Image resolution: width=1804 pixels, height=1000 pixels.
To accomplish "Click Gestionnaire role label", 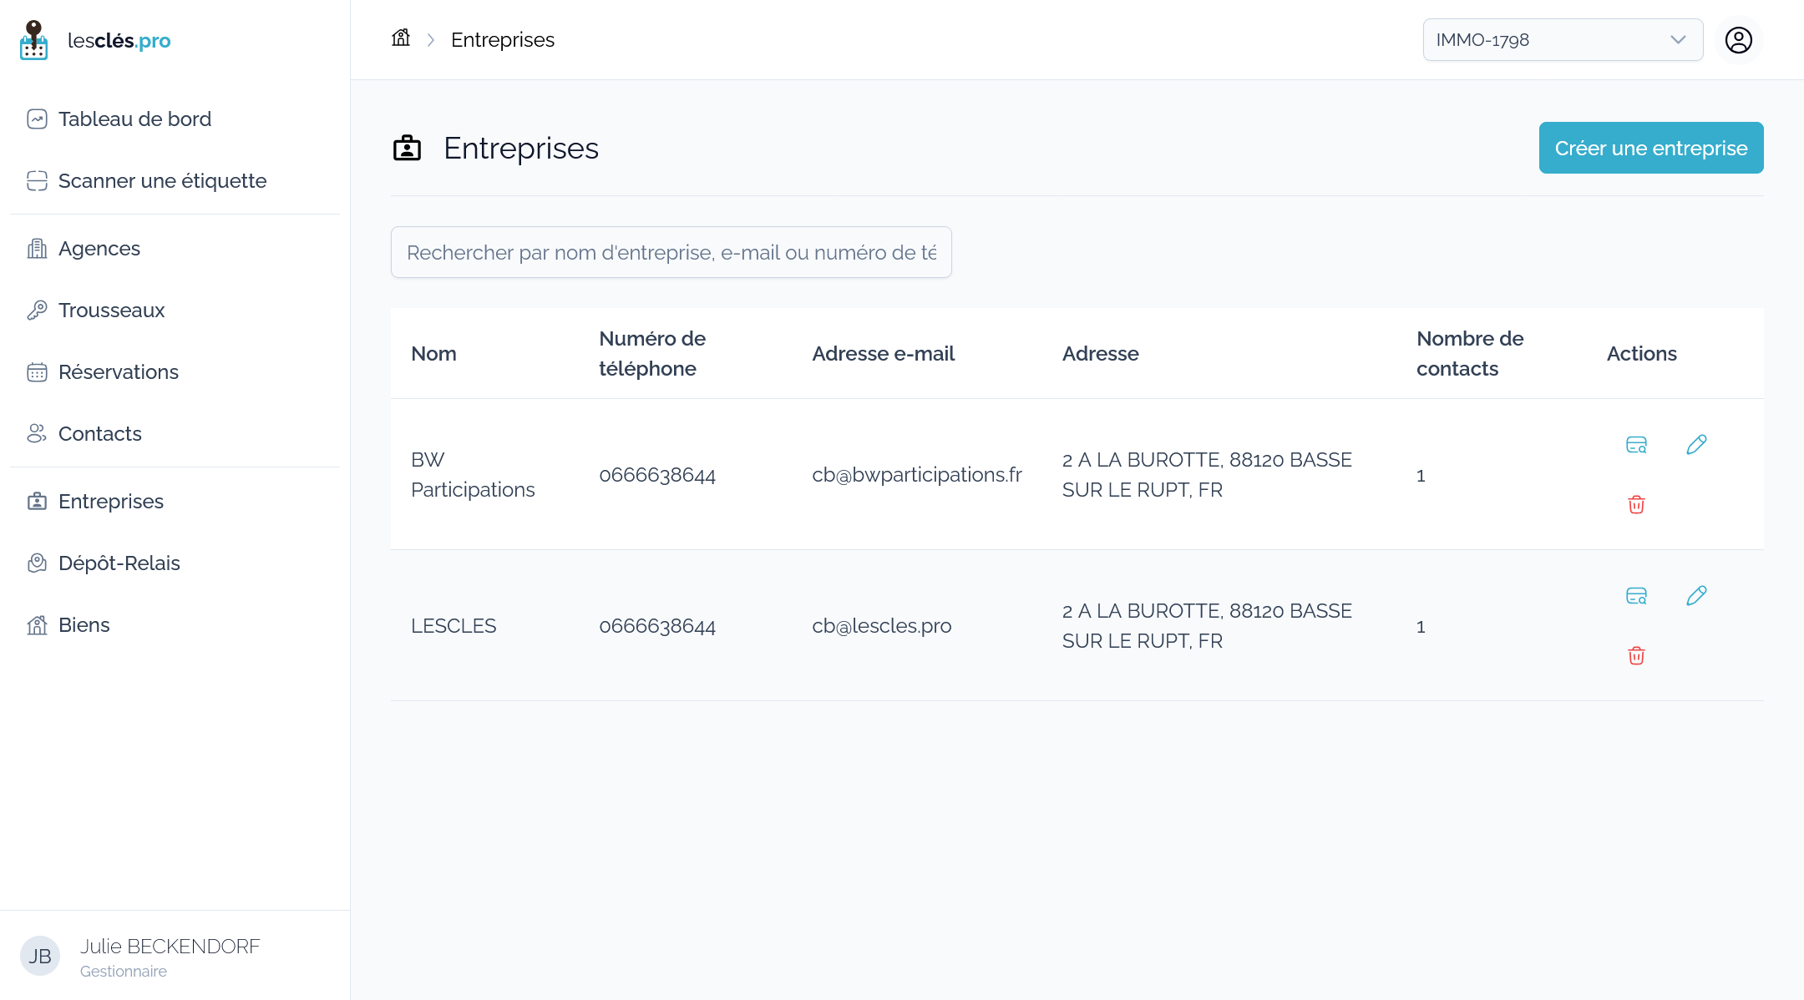I will pyautogui.click(x=124, y=972).
